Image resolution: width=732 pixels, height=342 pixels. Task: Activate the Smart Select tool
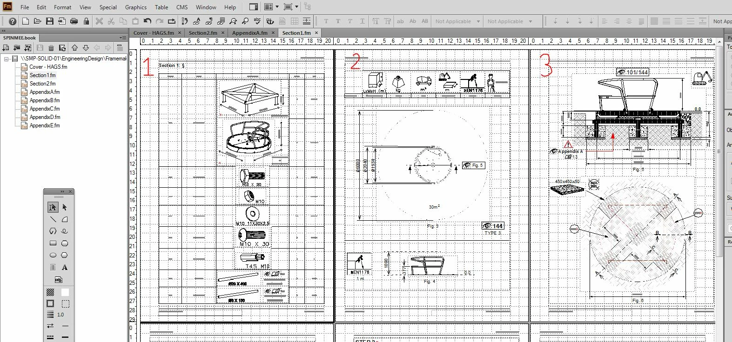pyautogui.click(x=53, y=207)
